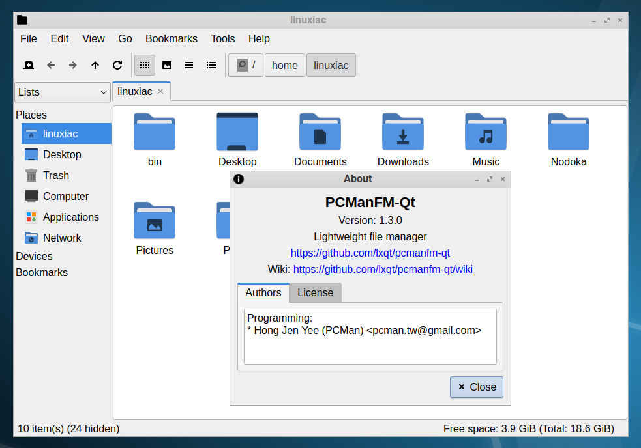Image resolution: width=641 pixels, height=448 pixels.
Task: Open the View menu
Action: point(94,39)
